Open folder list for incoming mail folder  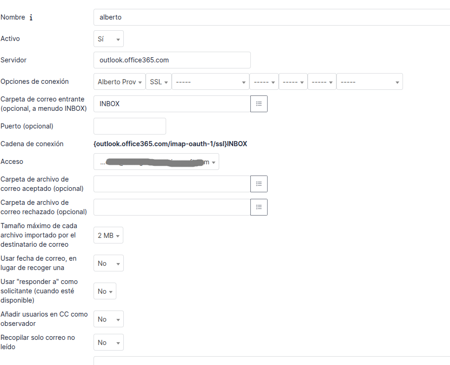259,104
